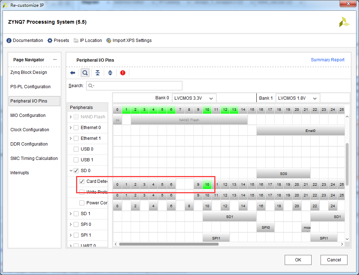Click the Import XPS Settings icon
The width and height of the screenshot is (359, 275).
[x=109, y=41]
